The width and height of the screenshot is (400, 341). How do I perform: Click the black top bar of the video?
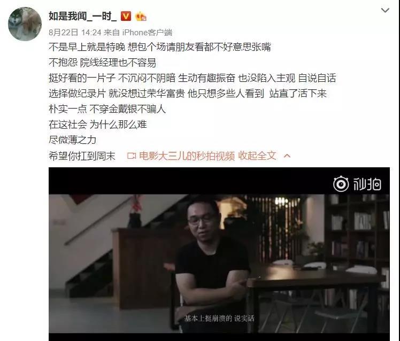pos(219,181)
